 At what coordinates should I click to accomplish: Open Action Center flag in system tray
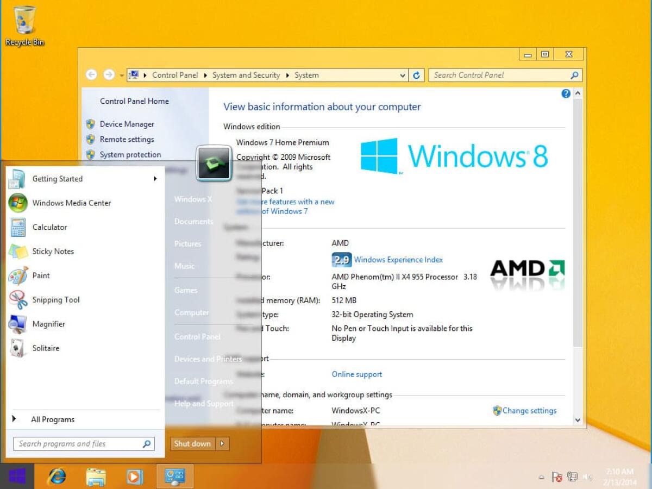[557, 477]
